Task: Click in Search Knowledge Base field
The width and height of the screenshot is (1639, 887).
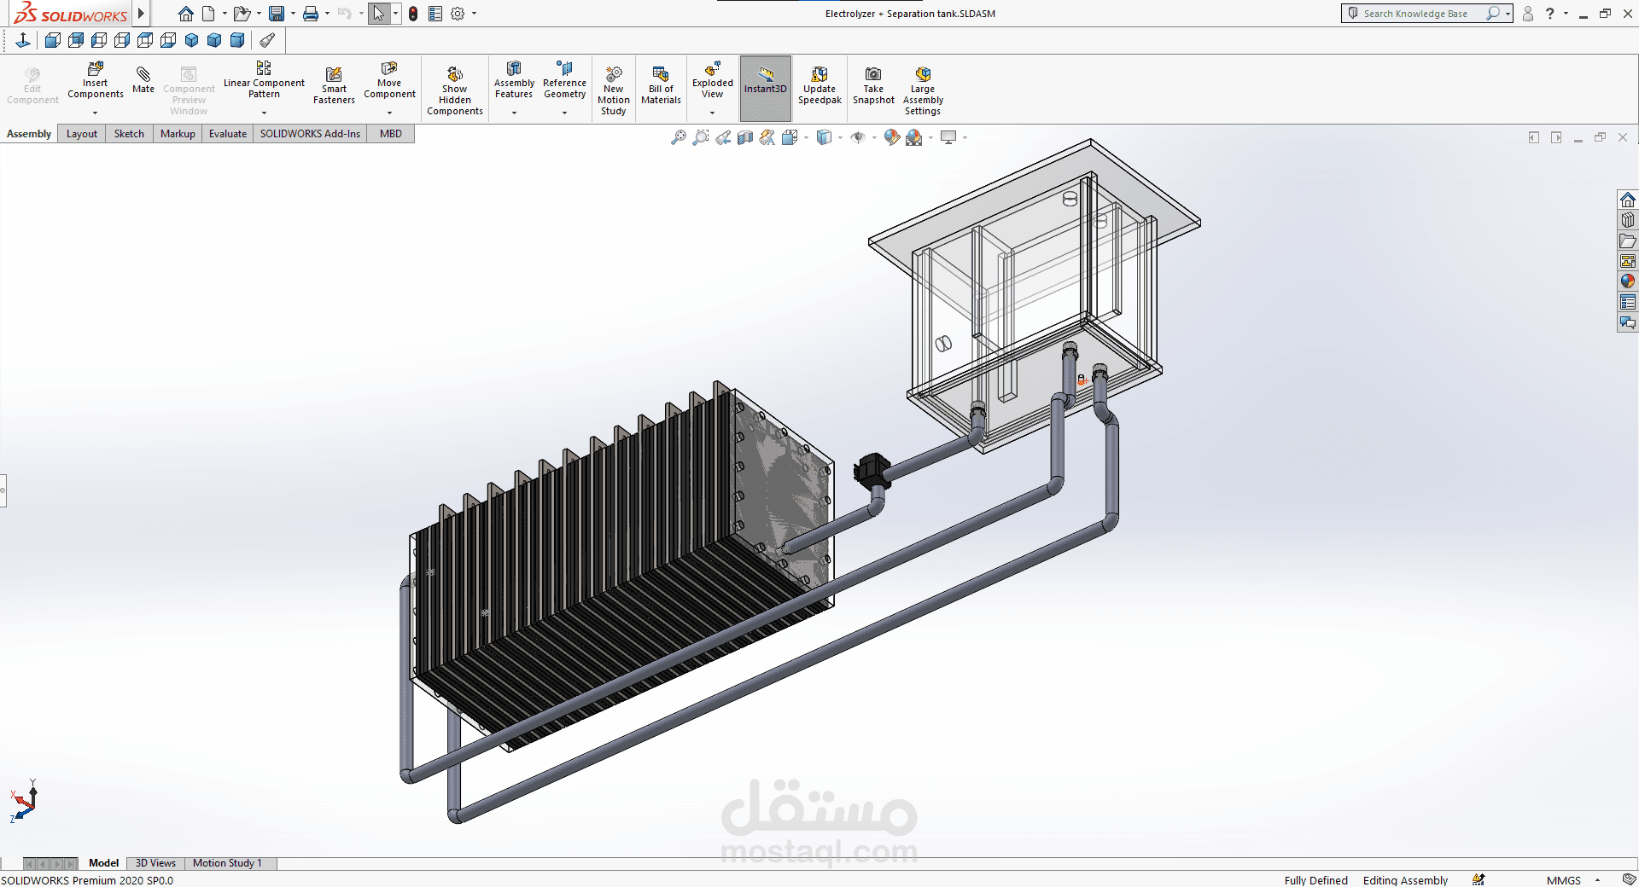Action: coord(1417,14)
